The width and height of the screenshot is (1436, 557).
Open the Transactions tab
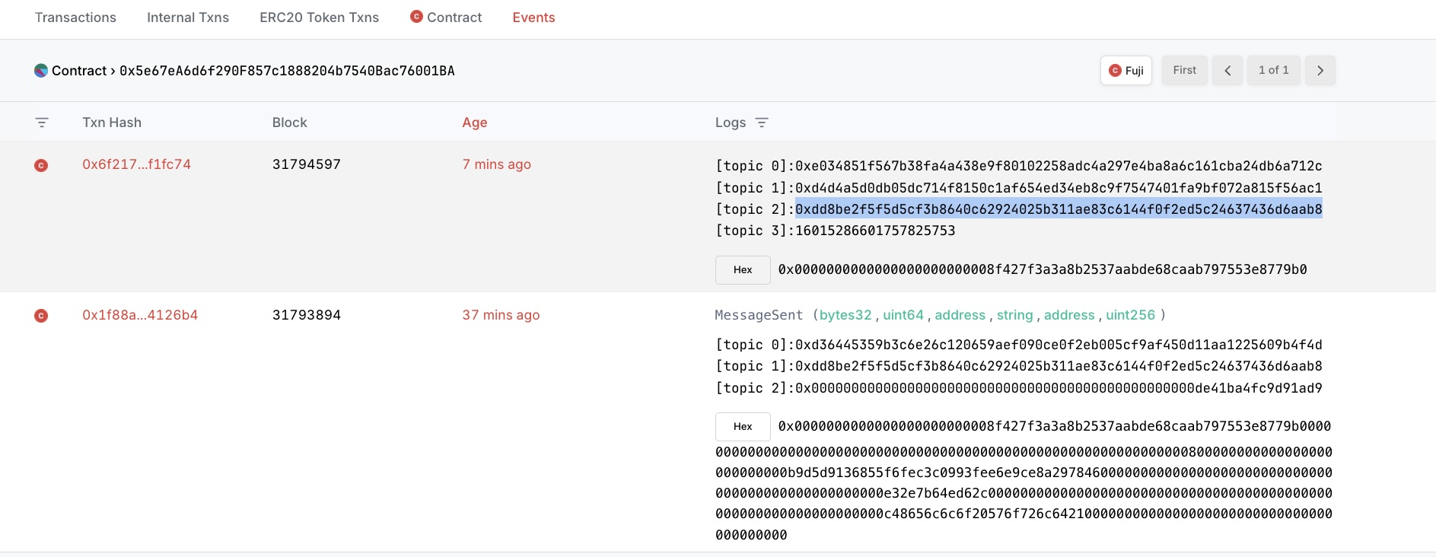click(x=75, y=18)
